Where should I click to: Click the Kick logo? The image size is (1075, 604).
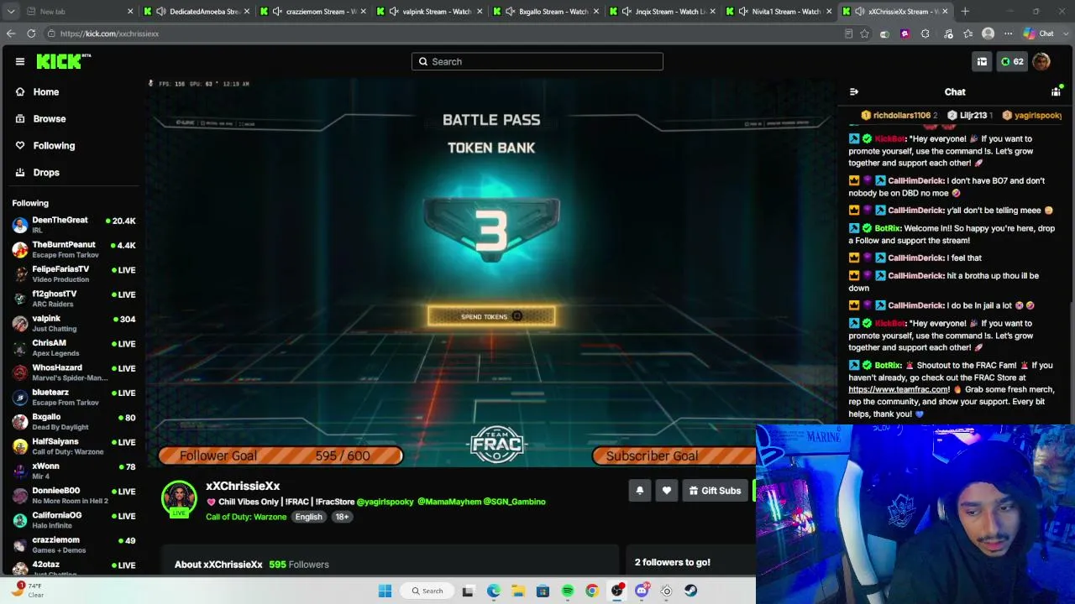pos(64,61)
